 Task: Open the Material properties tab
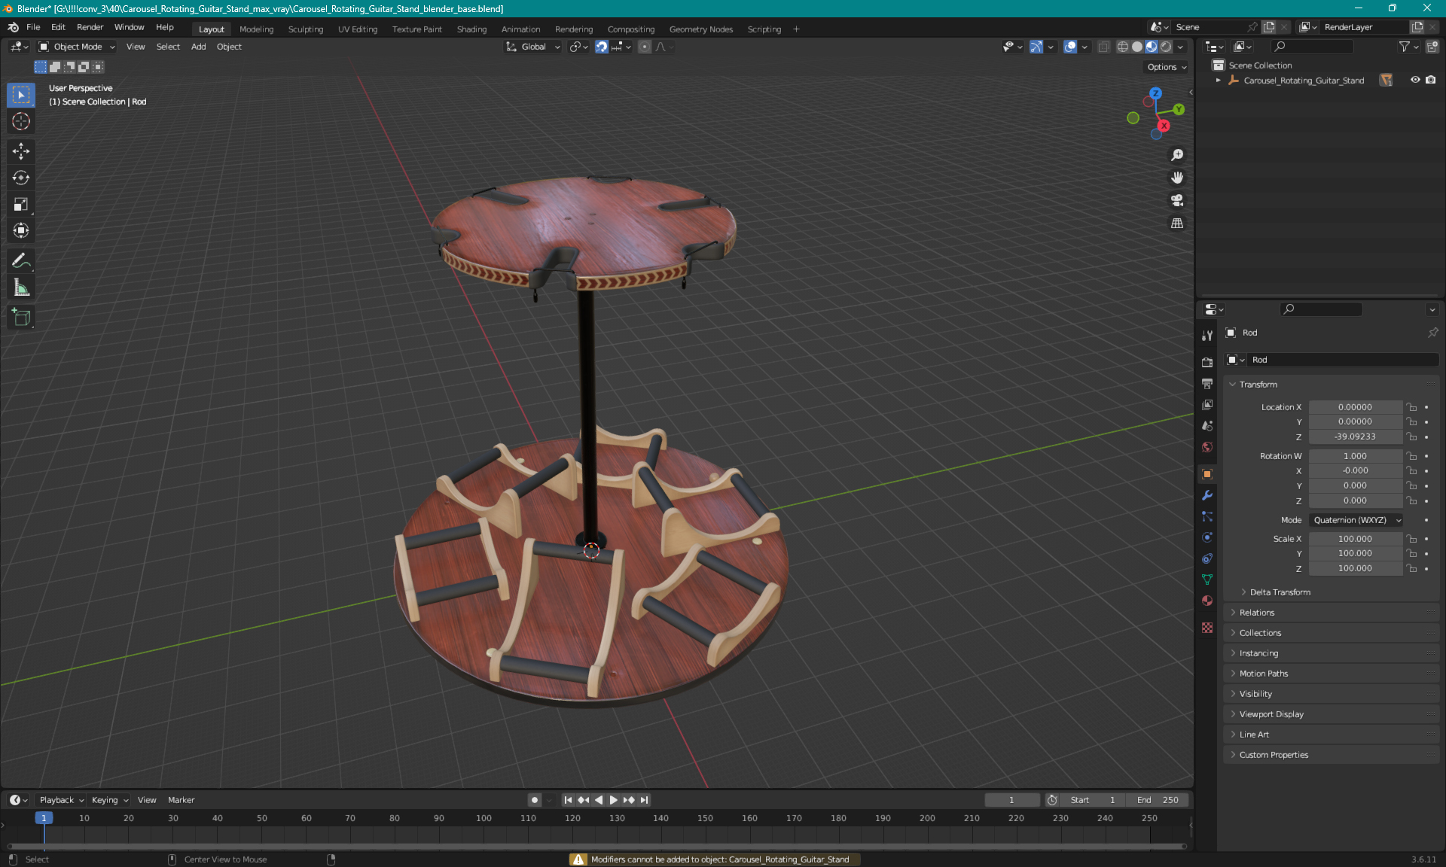tap(1207, 601)
